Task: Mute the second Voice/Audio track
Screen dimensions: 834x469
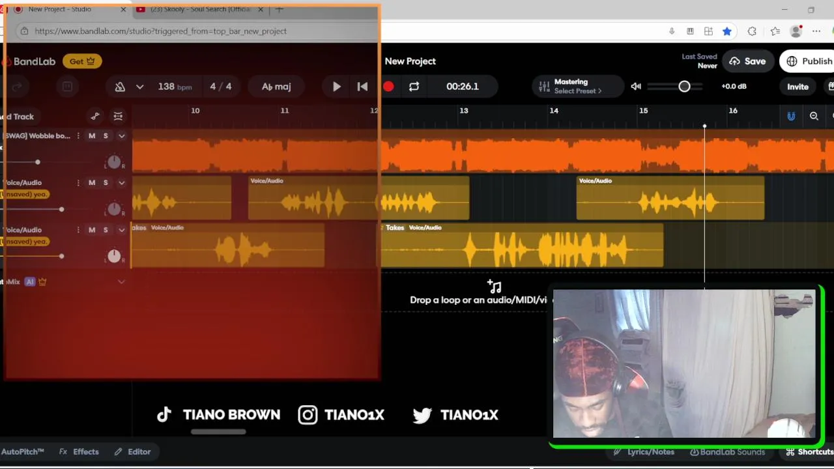Action: 92,230
